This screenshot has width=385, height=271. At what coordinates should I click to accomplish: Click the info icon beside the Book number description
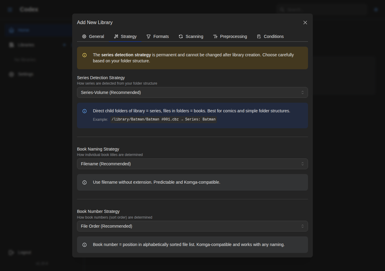pyautogui.click(x=85, y=245)
